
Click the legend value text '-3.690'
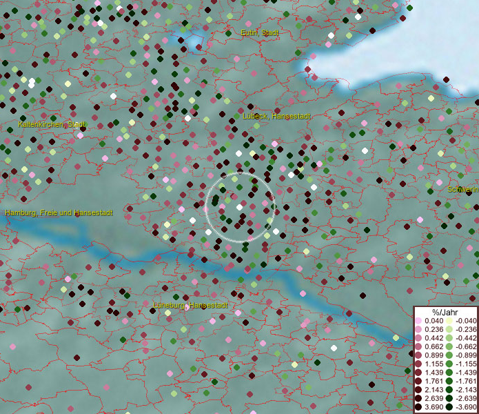click(x=466, y=407)
